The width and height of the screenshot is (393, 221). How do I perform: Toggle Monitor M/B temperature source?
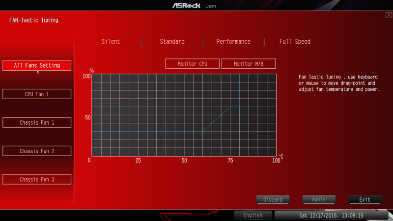pos(248,64)
